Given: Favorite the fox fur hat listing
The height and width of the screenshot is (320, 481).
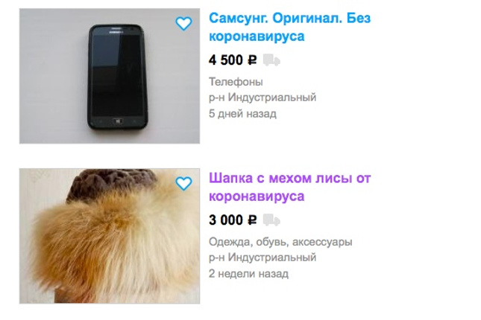Looking at the screenshot, I should pos(183,183).
